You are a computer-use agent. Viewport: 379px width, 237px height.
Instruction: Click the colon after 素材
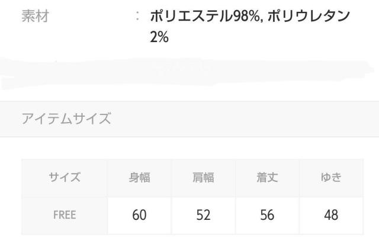tap(137, 17)
